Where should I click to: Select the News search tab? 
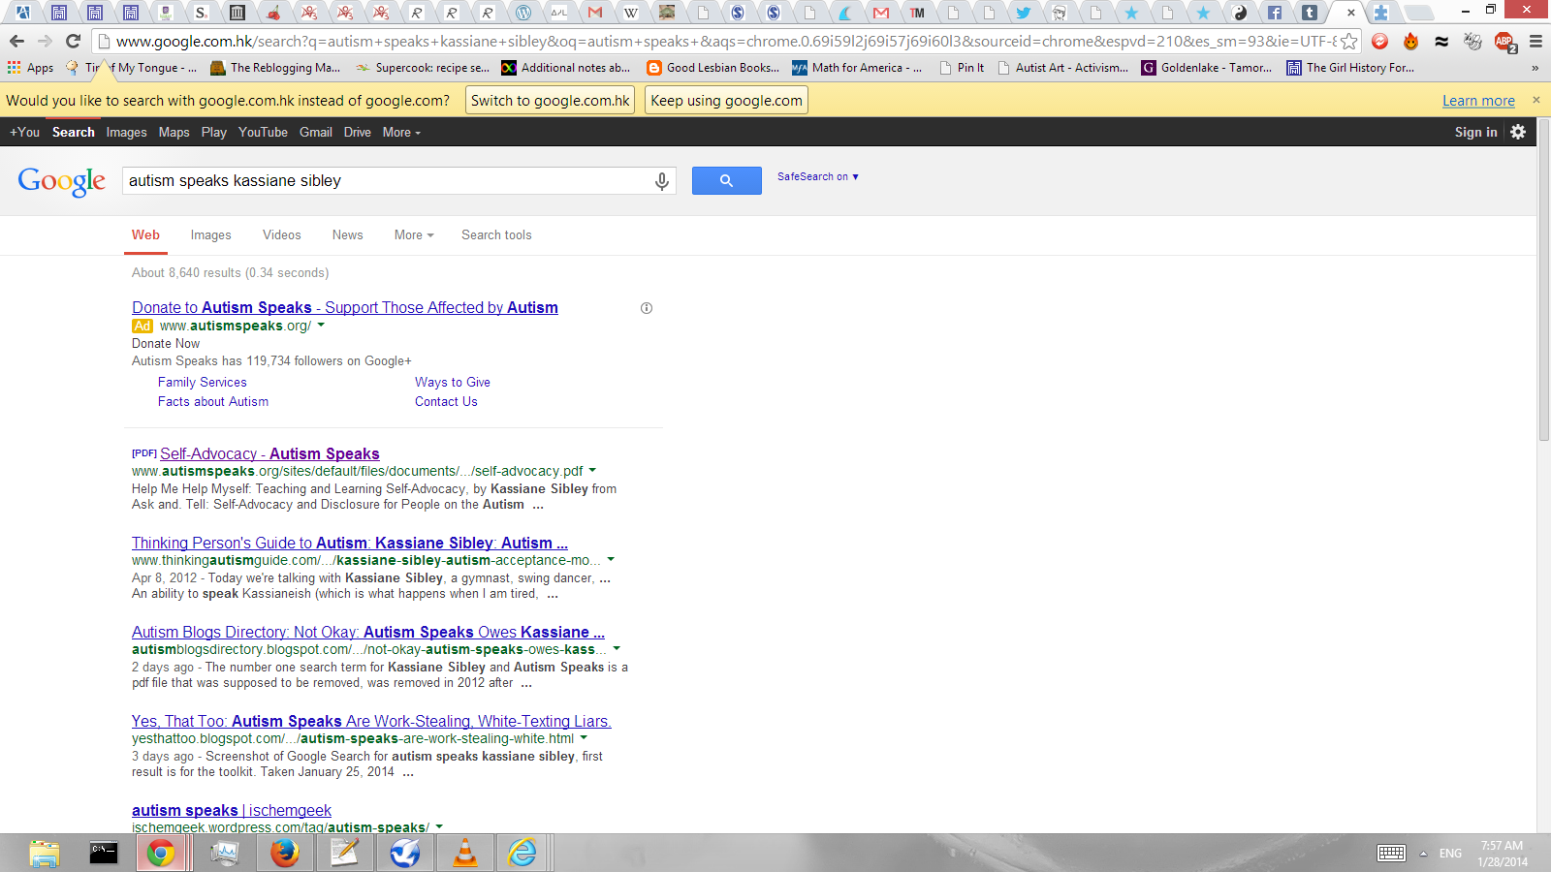click(x=347, y=234)
